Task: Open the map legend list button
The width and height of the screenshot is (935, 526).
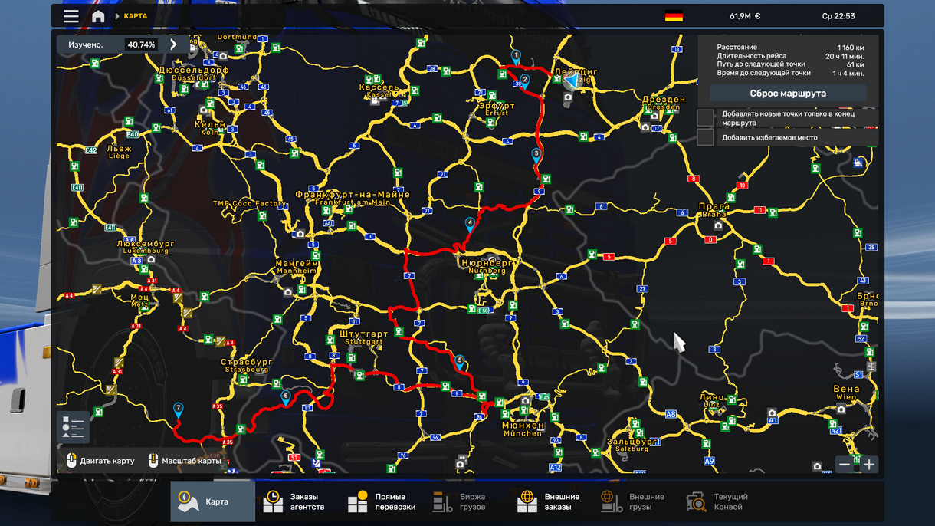Action: click(x=74, y=427)
